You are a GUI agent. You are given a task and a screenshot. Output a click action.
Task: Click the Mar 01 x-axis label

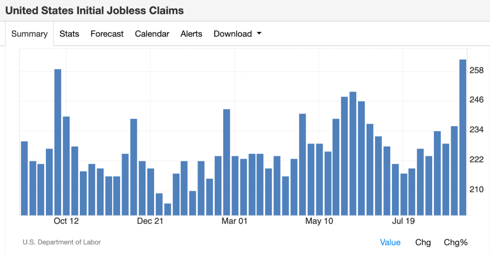[235, 221]
